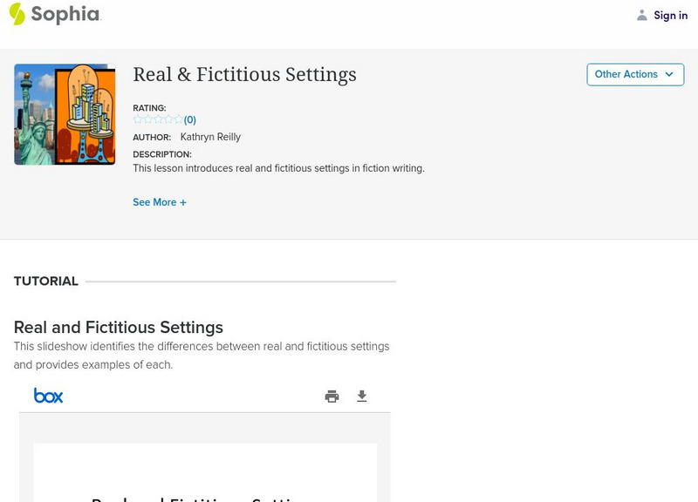Choose the third rating star
The height and width of the screenshot is (502, 698).
point(158,119)
